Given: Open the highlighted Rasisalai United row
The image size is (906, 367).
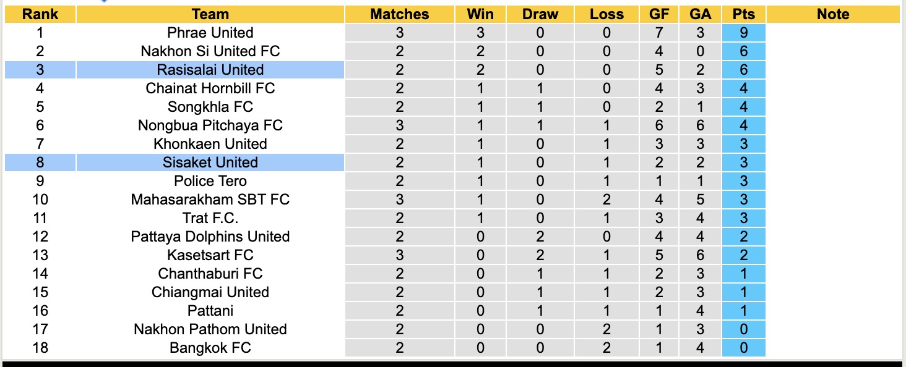Looking at the screenshot, I should pyautogui.click(x=210, y=70).
